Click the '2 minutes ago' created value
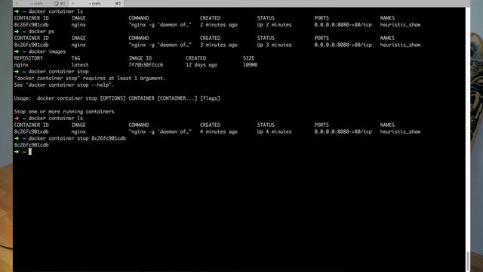This screenshot has height=272, width=483. tap(219, 25)
